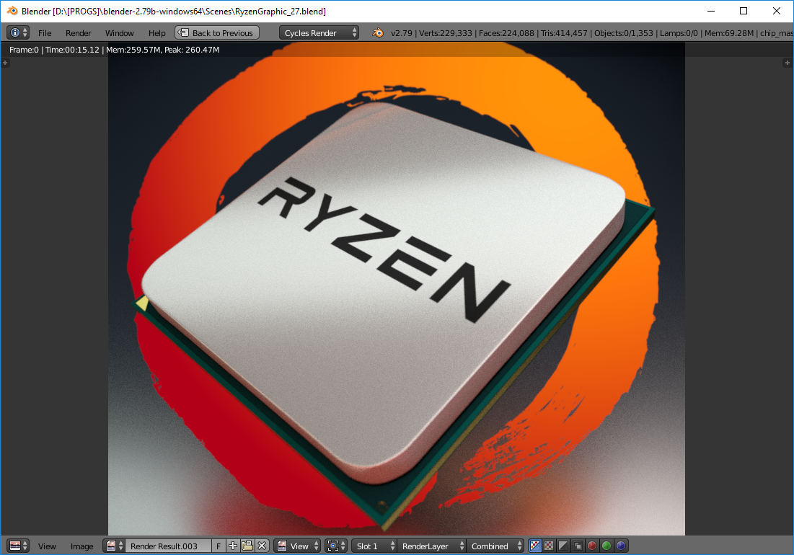794x555 pixels.
Task: Open the View mode dropdown
Action: click(x=297, y=546)
